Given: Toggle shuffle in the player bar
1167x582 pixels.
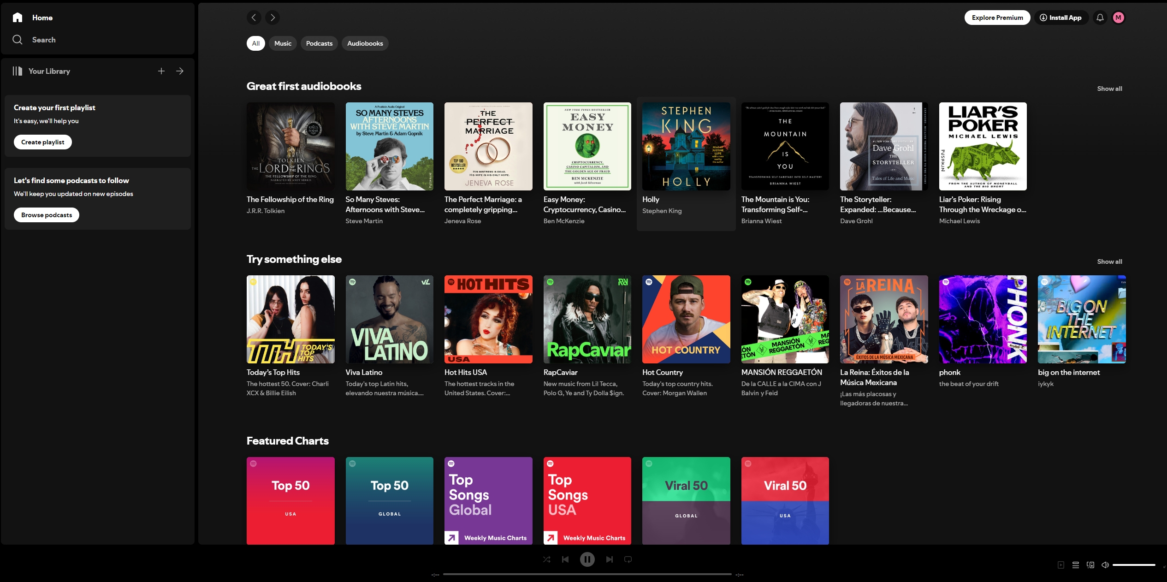Looking at the screenshot, I should 546,559.
